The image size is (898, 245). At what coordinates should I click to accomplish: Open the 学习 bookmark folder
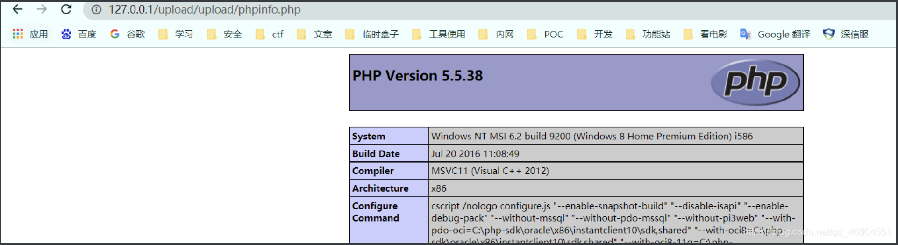click(x=176, y=34)
